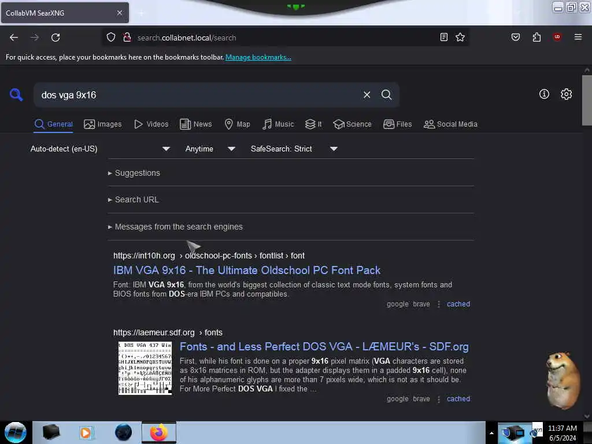Screen dimensions: 592x444
Task: Open result options for the laemeur result
Action: click(438, 399)
